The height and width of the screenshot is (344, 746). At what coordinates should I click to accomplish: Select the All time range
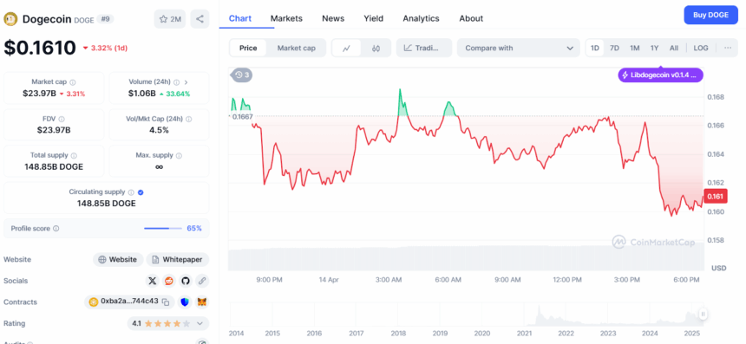674,48
